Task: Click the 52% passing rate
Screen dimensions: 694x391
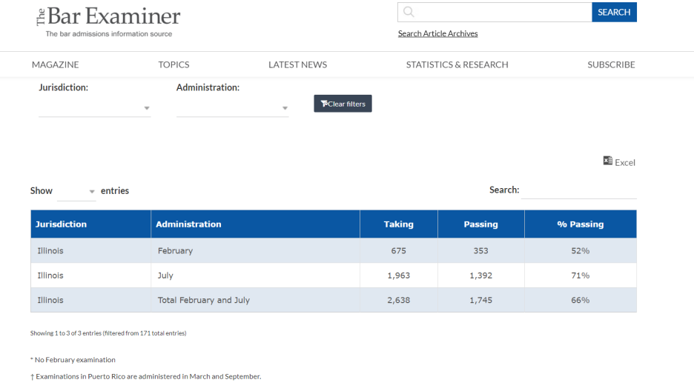Action: click(x=581, y=250)
